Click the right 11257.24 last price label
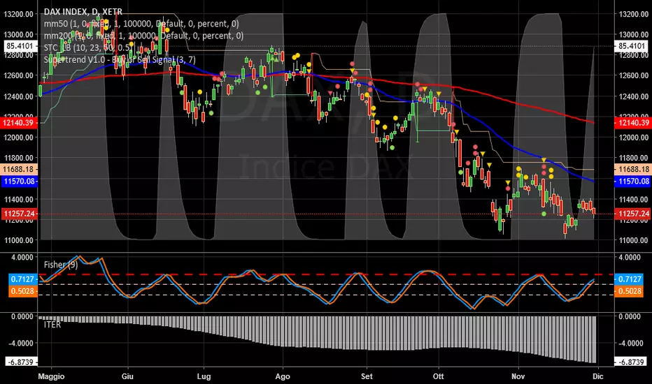The height and width of the screenshot is (384, 652). 633,214
